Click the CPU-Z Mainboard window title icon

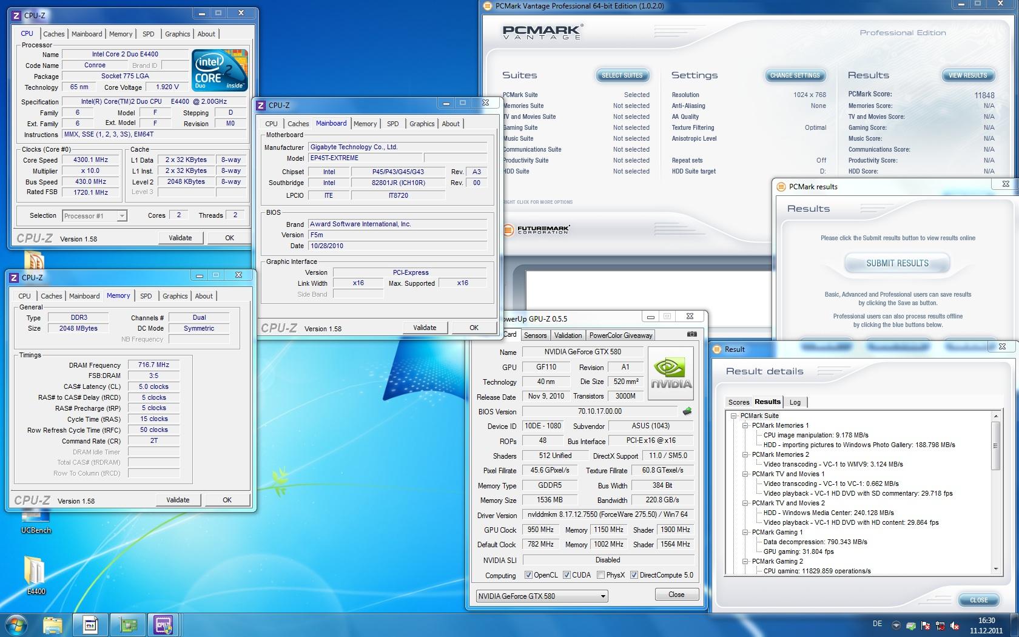click(261, 106)
